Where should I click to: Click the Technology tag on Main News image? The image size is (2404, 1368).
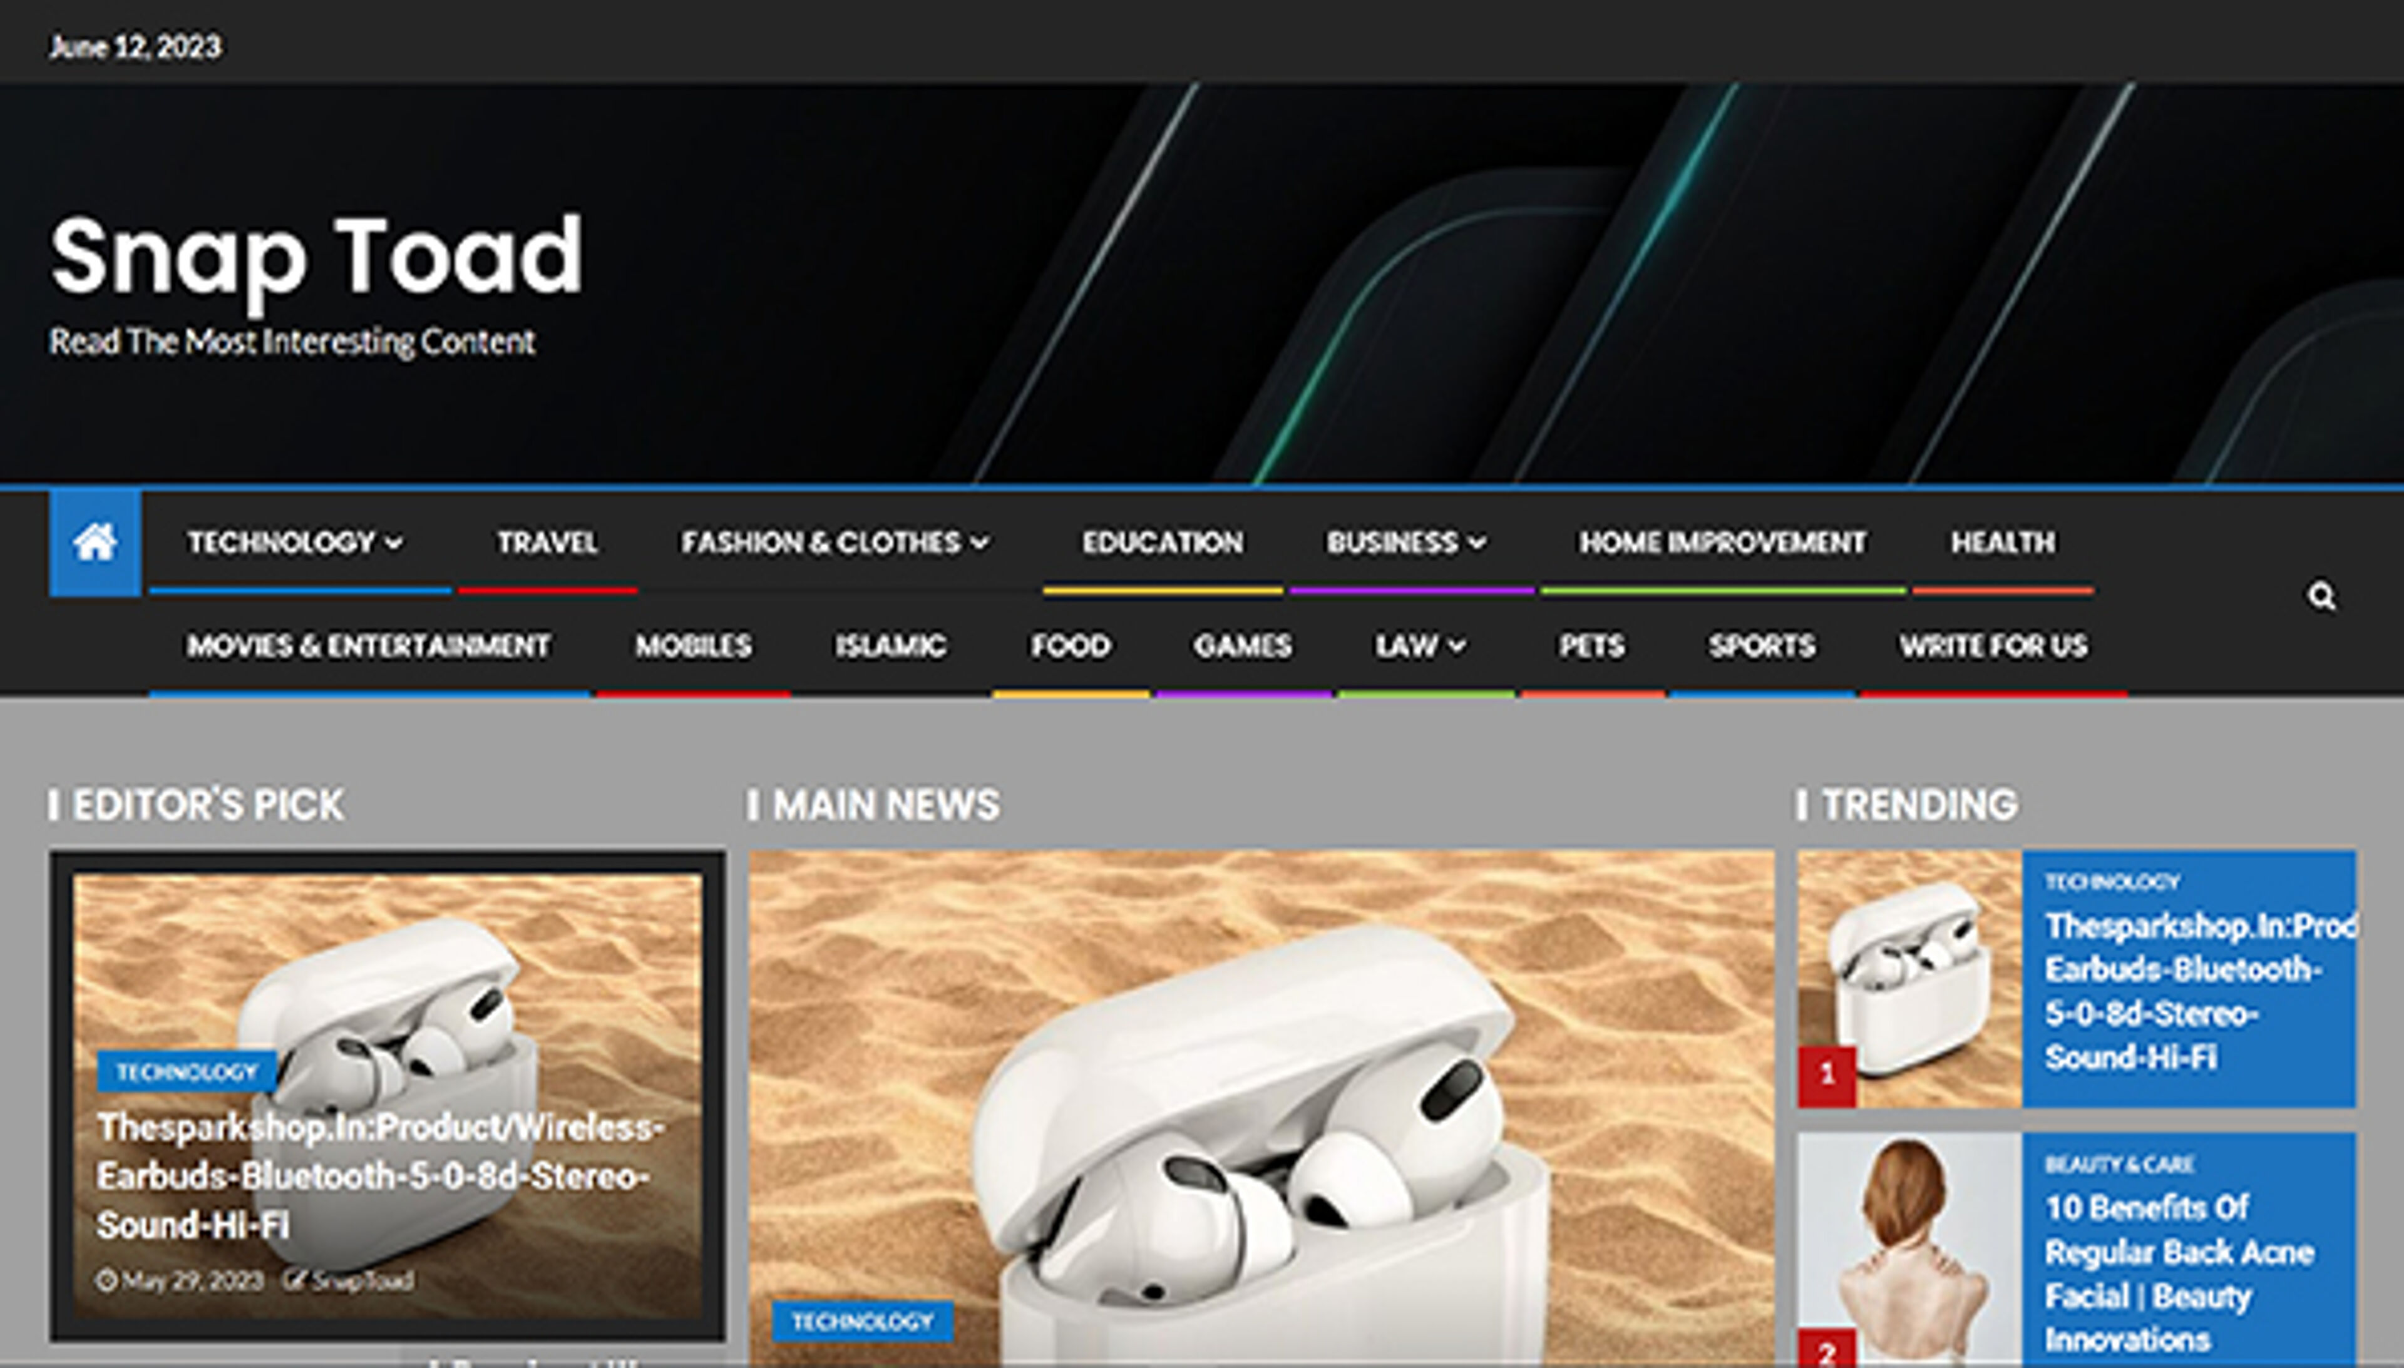(x=862, y=1321)
